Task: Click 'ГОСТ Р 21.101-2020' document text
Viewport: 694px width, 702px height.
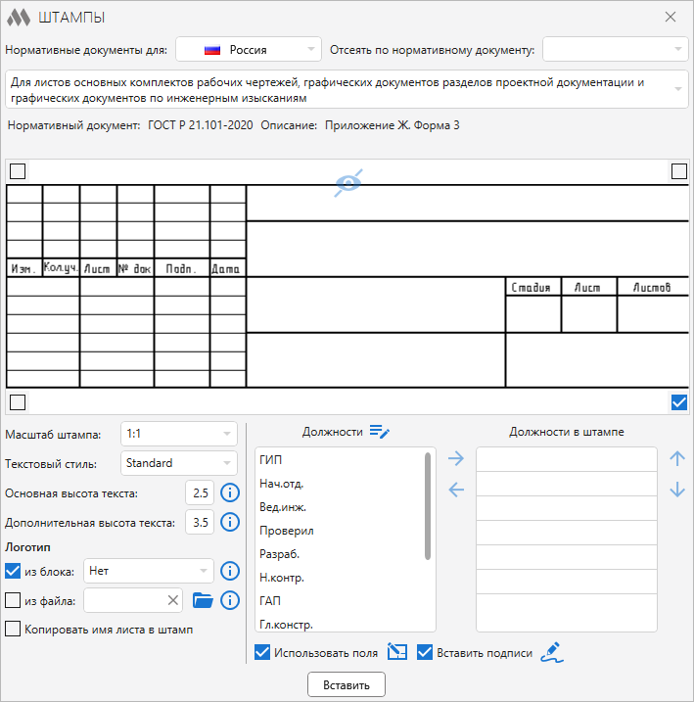Action: point(201,125)
